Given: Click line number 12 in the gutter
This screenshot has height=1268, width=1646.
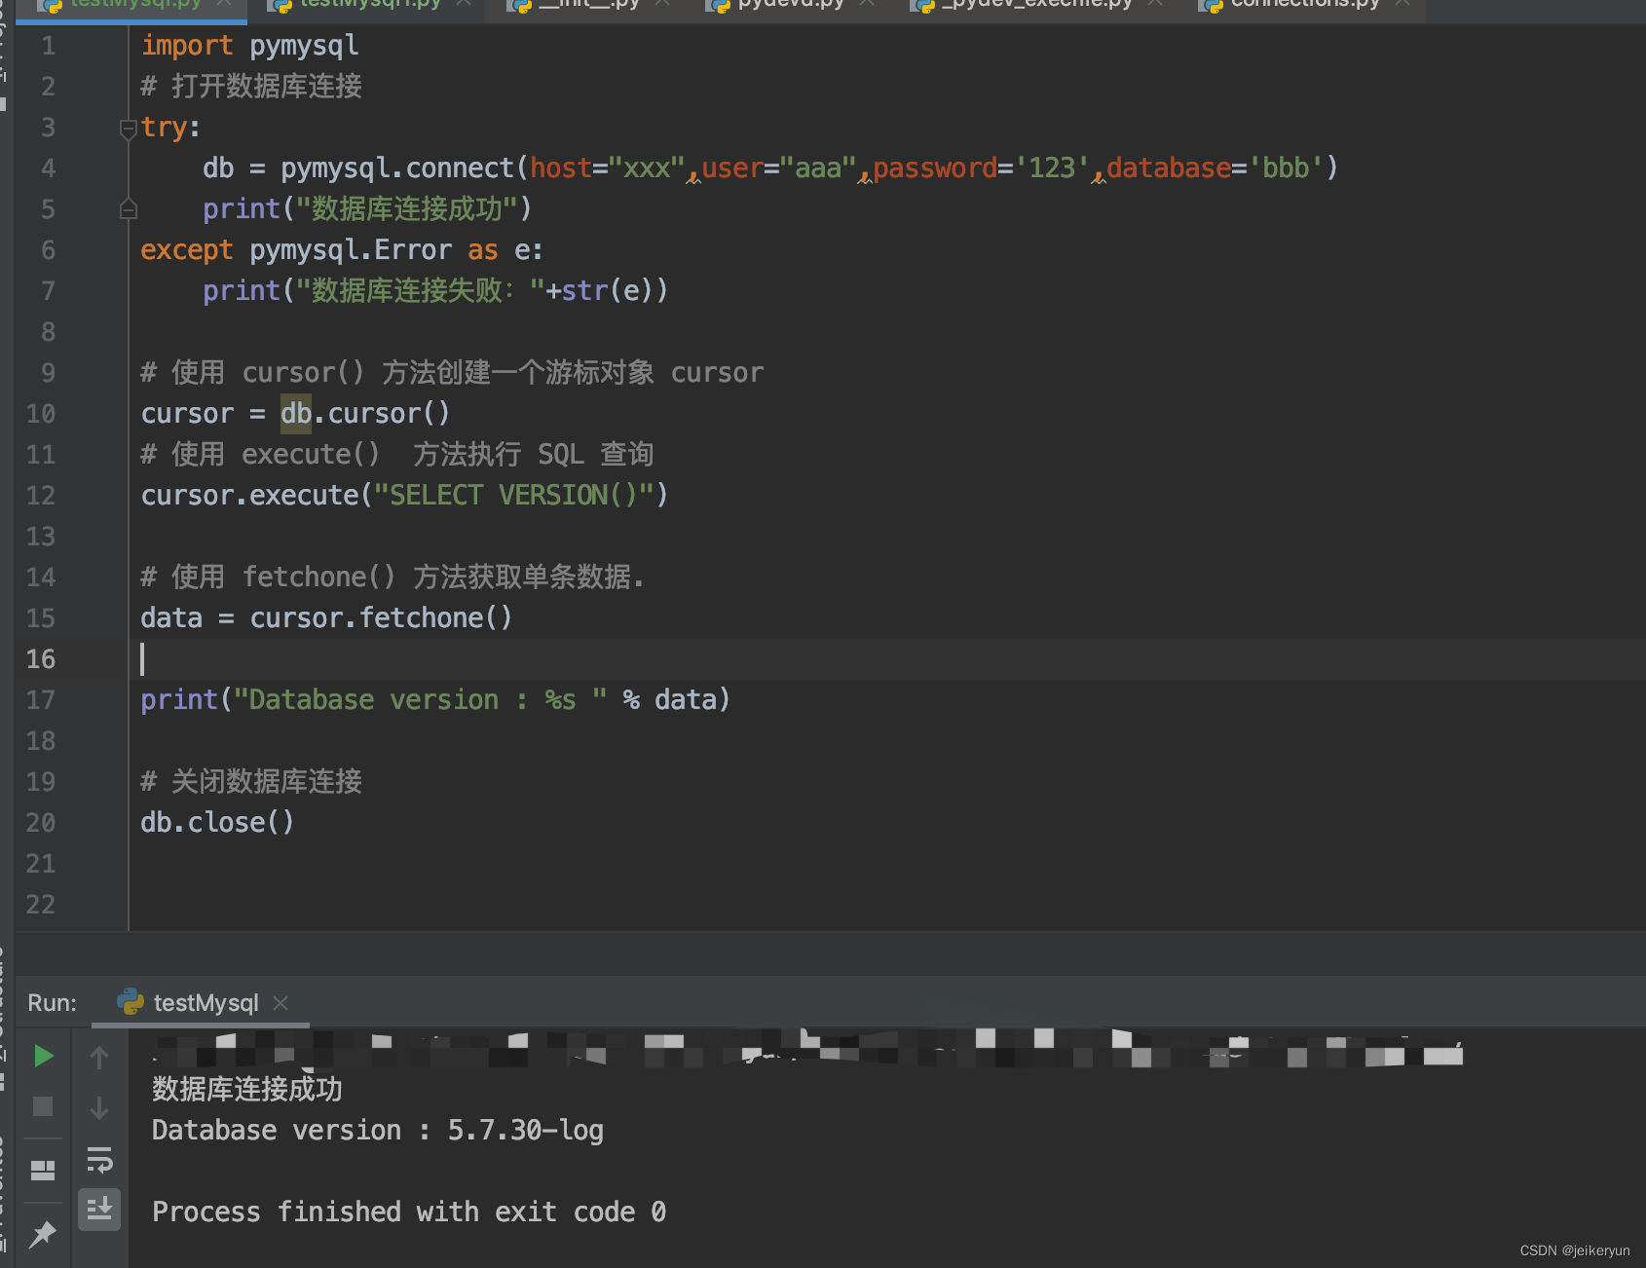Looking at the screenshot, I should (41, 496).
